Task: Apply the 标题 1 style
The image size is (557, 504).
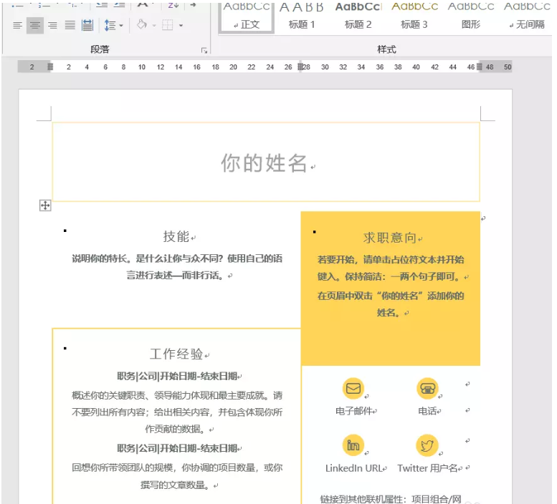Action: (x=302, y=16)
